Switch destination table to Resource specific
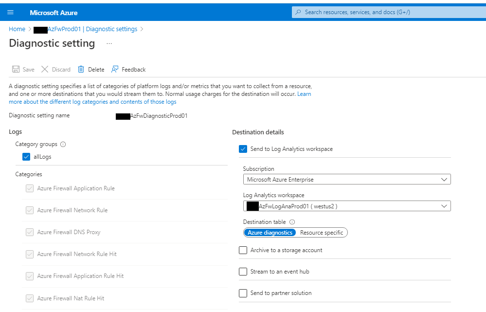The width and height of the screenshot is (486, 312). 322,232
